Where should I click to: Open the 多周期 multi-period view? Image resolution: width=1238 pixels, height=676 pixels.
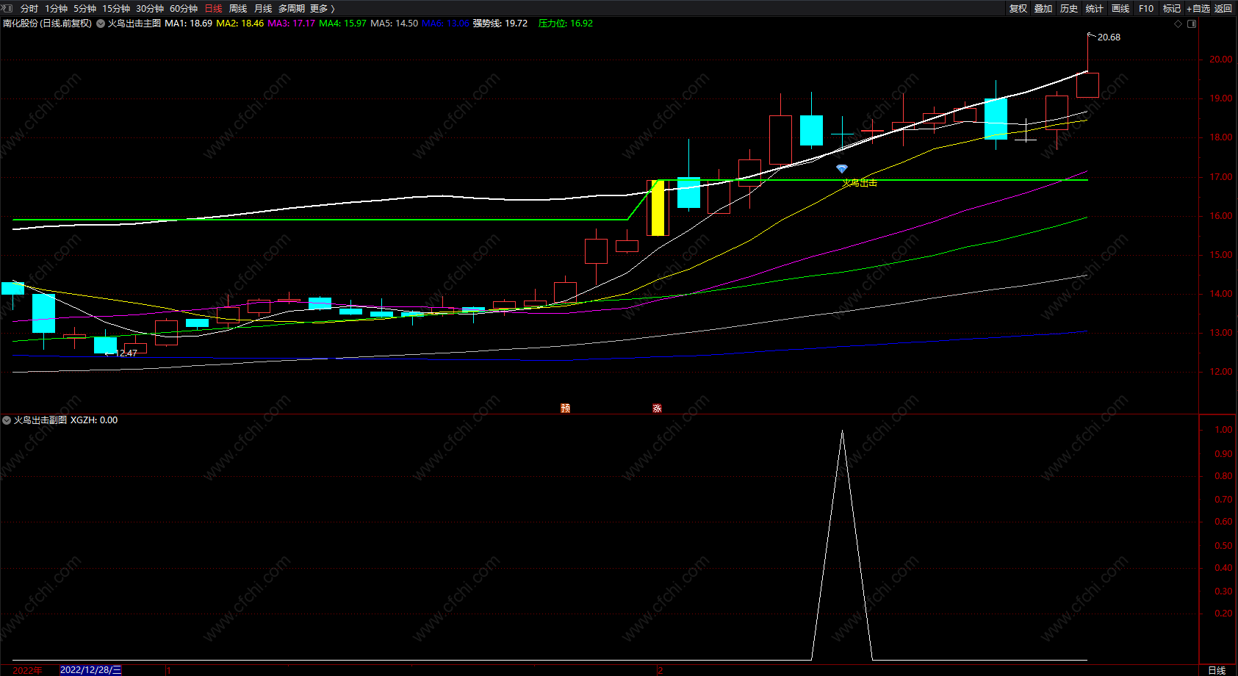(292, 9)
